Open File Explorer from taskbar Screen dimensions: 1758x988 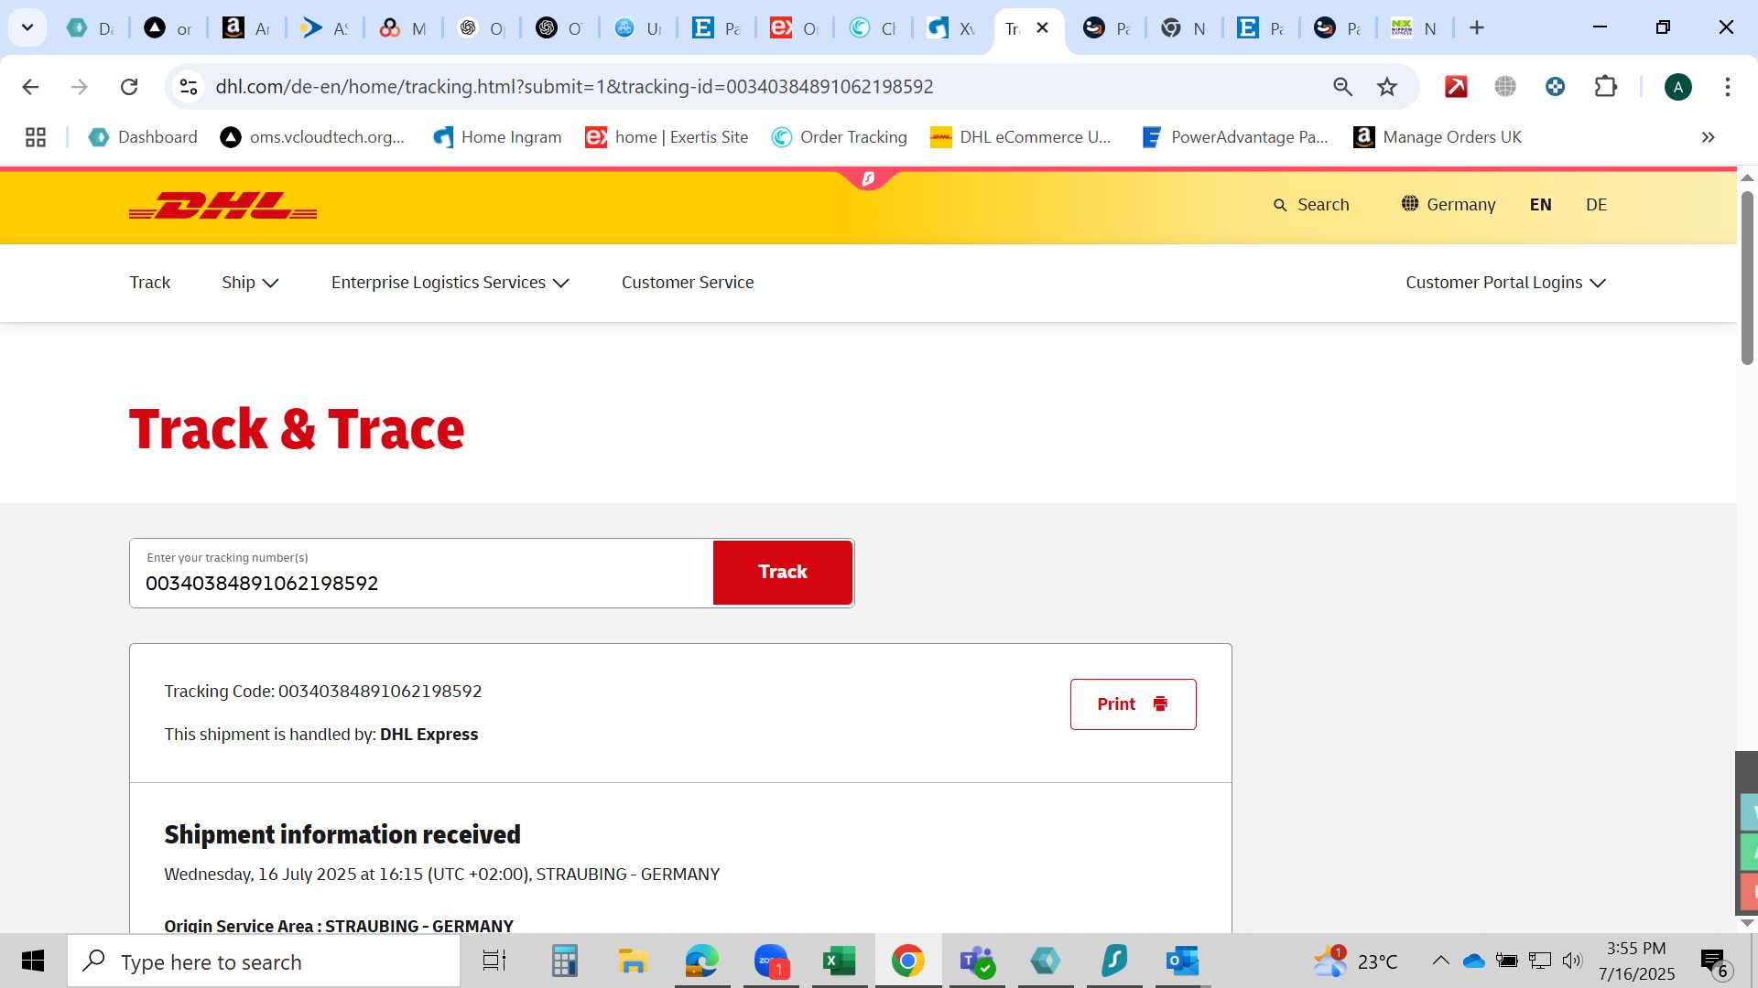[x=633, y=961]
